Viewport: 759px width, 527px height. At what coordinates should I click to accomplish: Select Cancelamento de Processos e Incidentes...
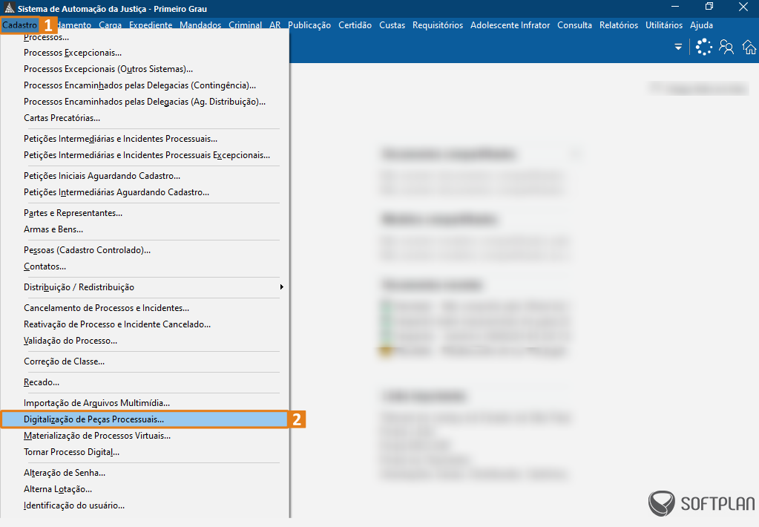click(107, 309)
